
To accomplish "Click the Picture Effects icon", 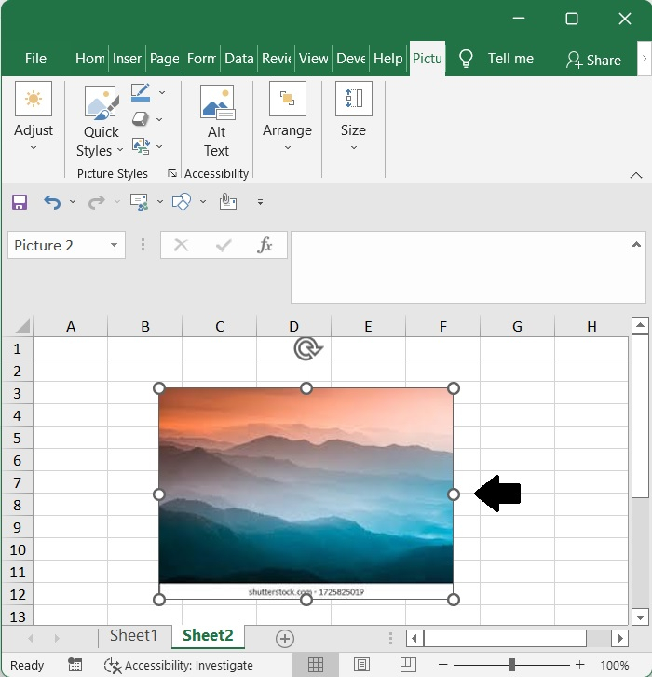I will (141, 119).
